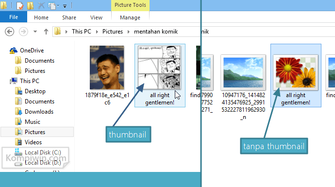The height and width of the screenshot is (187, 335).
Task: Open Music in the navigation pane
Action: click(x=33, y=122)
